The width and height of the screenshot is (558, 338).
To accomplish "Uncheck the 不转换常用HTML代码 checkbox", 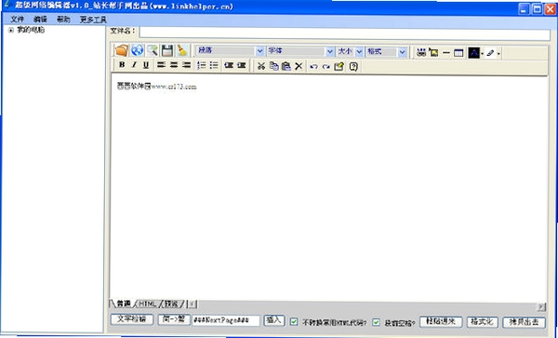I will (294, 321).
